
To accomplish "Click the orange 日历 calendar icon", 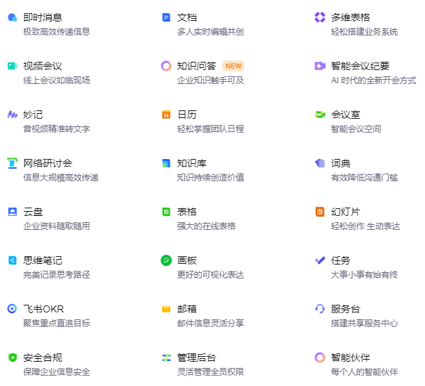I will click(x=166, y=115).
